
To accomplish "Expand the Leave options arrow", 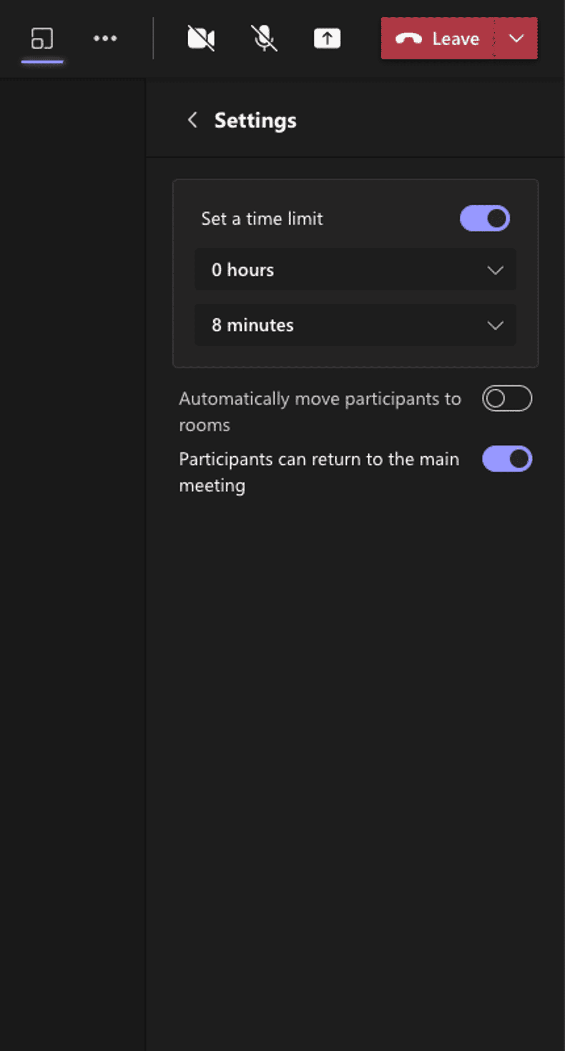I will click(x=516, y=39).
